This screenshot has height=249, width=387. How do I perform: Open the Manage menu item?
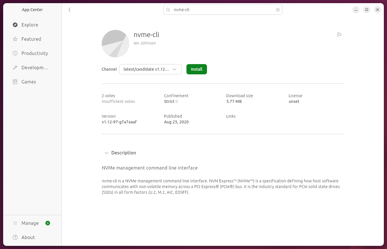30,223
